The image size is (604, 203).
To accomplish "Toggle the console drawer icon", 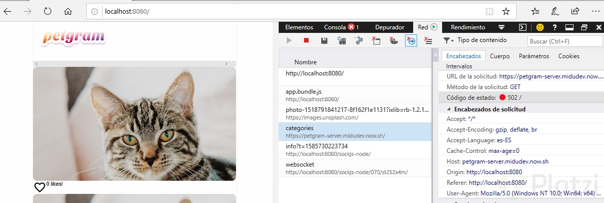I will click(522, 27).
